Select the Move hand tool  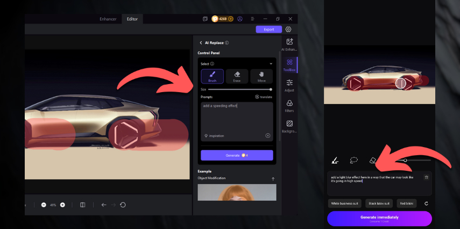261,76
